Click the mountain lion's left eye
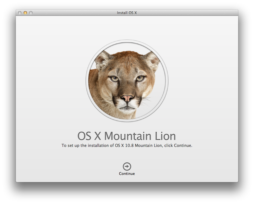Image resolution: width=254 pixels, height=204 pixels. pos(114,79)
